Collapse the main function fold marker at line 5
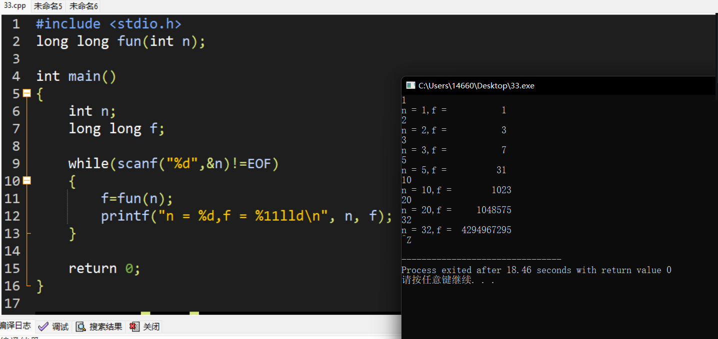 click(27, 93)
